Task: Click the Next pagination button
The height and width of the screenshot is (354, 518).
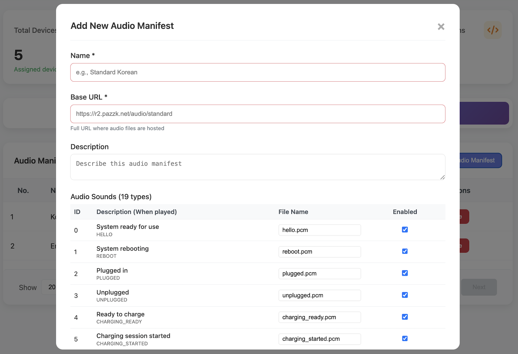Action: 479,287
